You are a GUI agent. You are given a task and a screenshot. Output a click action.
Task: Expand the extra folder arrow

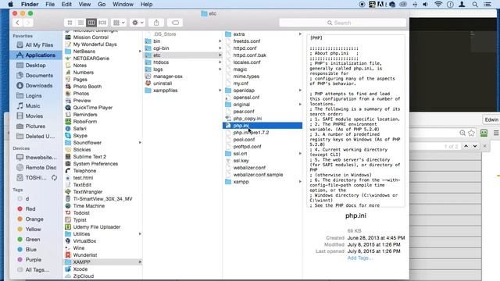tap(300, 34)
